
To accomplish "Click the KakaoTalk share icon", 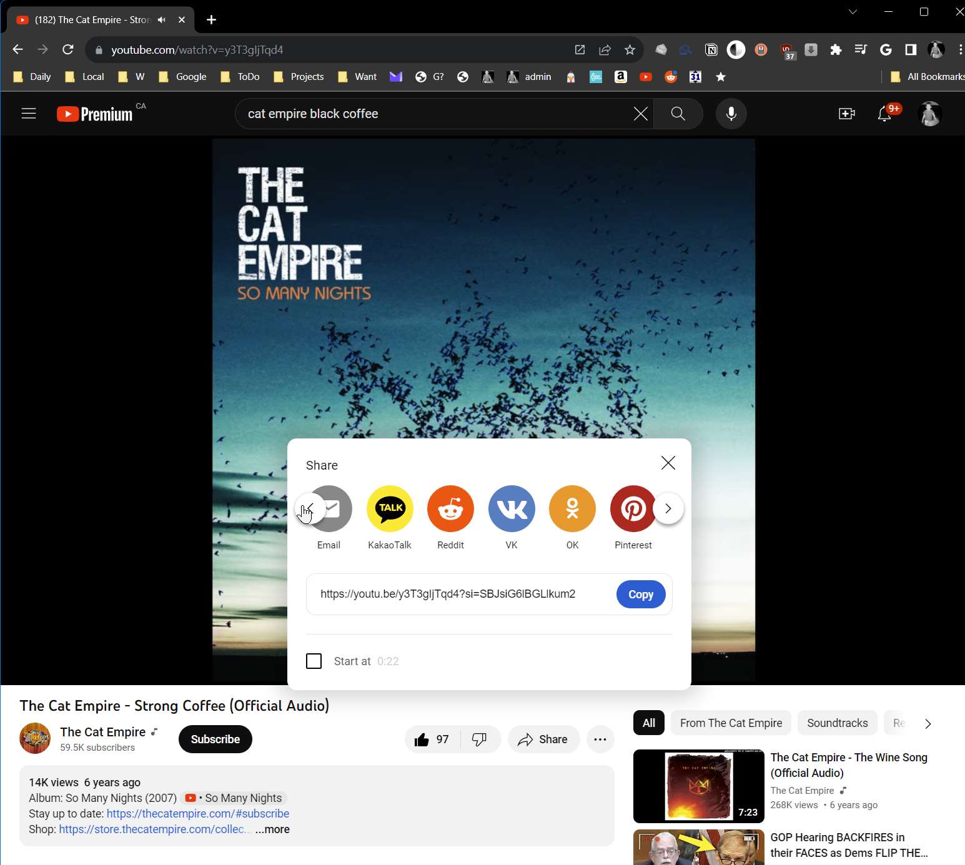I will pos(390,509).
